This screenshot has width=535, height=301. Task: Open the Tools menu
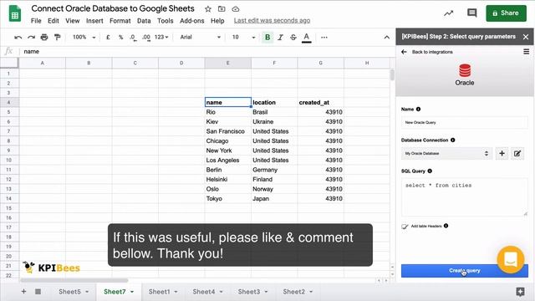(166, 21)
